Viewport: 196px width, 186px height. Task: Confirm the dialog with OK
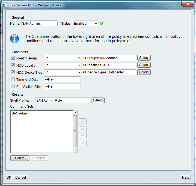point(9,178)
